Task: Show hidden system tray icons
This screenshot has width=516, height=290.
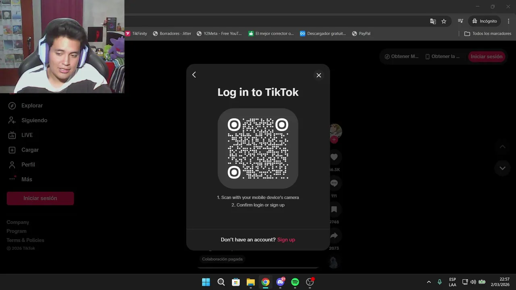Action: (x=429, y=282)
